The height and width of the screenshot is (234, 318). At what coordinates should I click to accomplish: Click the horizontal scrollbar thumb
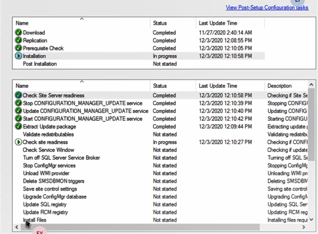pos(140,227)
